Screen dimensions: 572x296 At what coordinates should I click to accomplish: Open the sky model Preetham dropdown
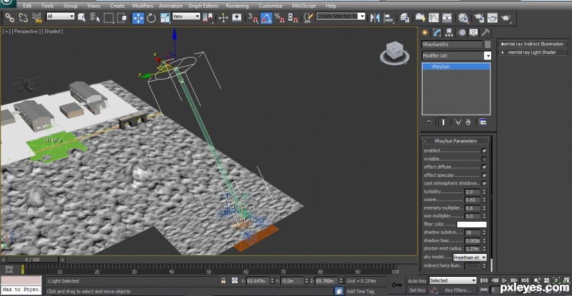point(470,258)
